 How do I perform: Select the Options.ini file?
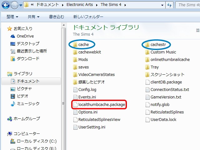point(85,112)
